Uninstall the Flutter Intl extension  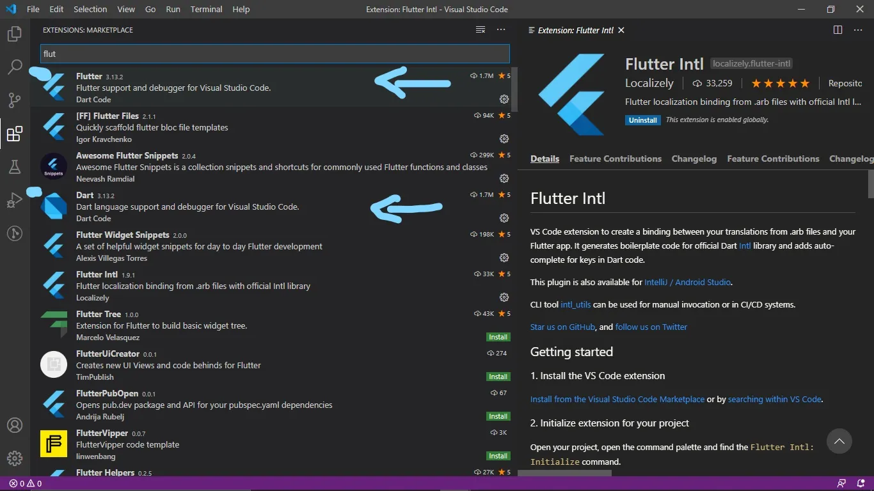[x=643, y=120]
